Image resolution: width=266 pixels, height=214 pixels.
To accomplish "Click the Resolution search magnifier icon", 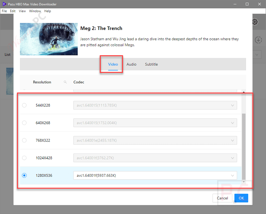I will coord(65,82).
